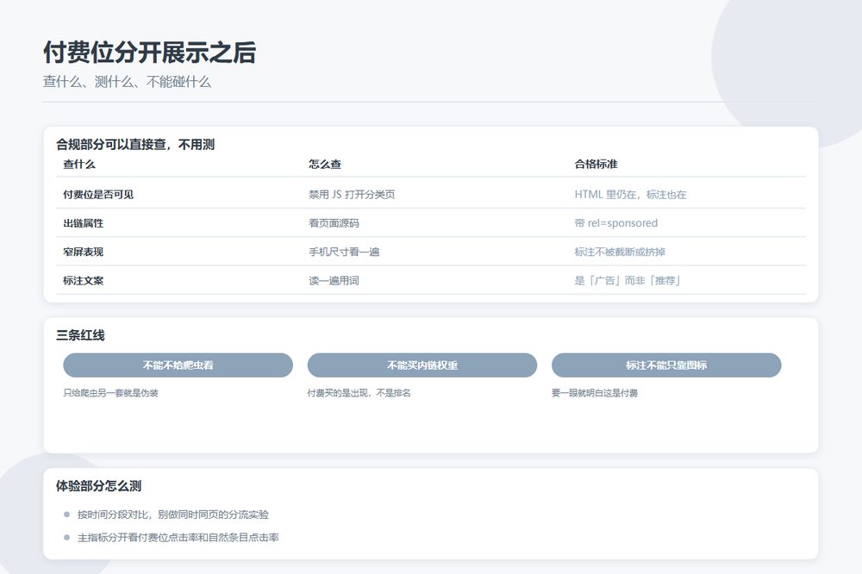
Task: Click the 合格标准 column header
Action: (596, 164)
